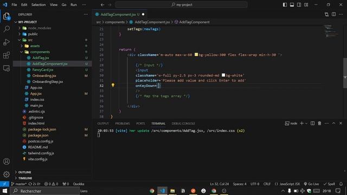Open the Manage gear settings icon

coord(7,174)
